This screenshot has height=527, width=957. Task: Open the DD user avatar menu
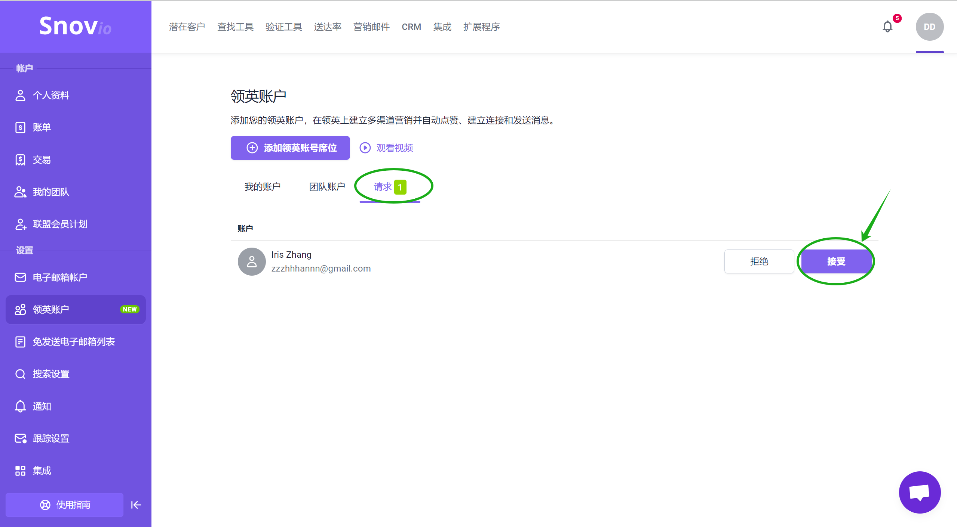coord(929,27)
